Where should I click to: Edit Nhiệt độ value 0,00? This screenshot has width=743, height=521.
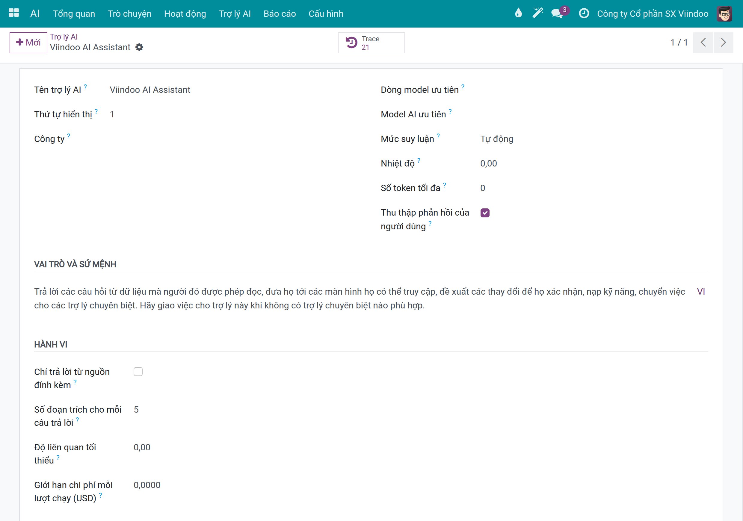pos(594,164)
